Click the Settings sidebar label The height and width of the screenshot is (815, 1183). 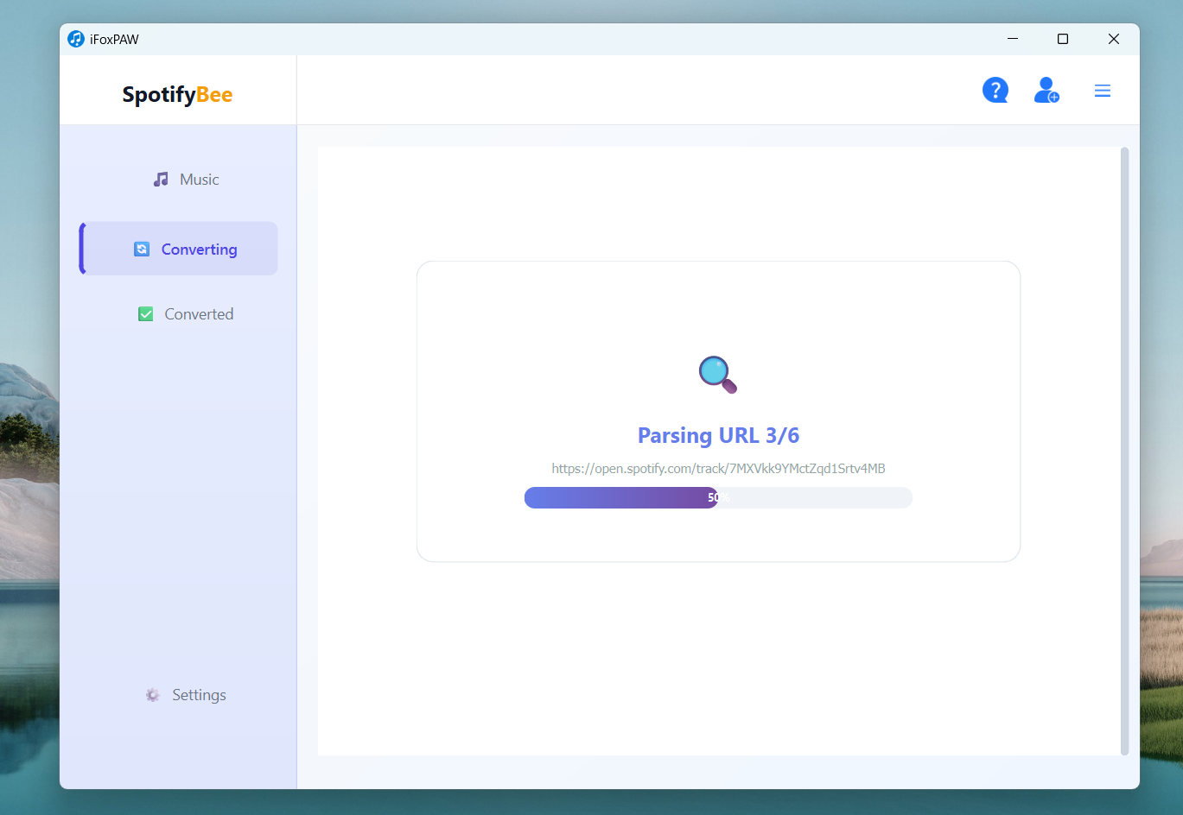pos(198,694)
